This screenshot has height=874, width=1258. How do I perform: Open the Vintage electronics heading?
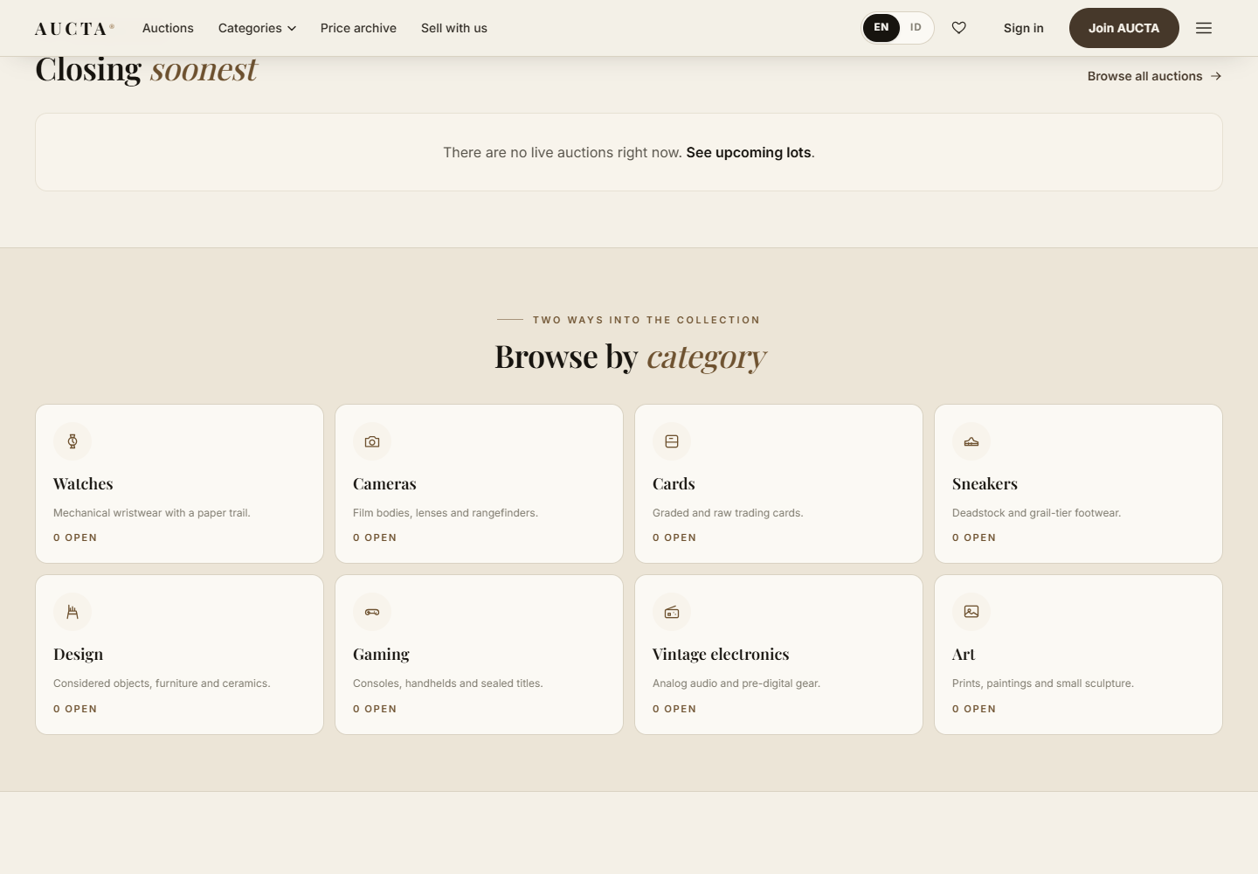tap(721, 655)
